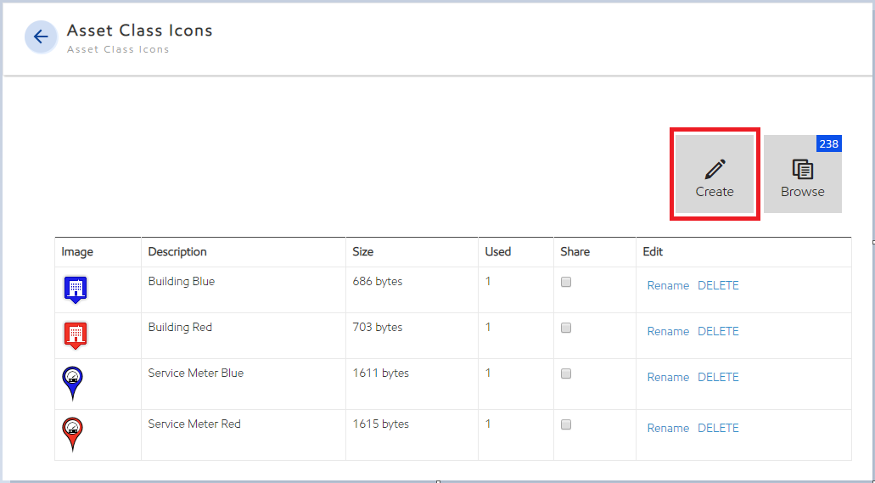Screen dimensions: 875x483
Task: Delete the Service Meter Blue icon
Action: point(718,377)
